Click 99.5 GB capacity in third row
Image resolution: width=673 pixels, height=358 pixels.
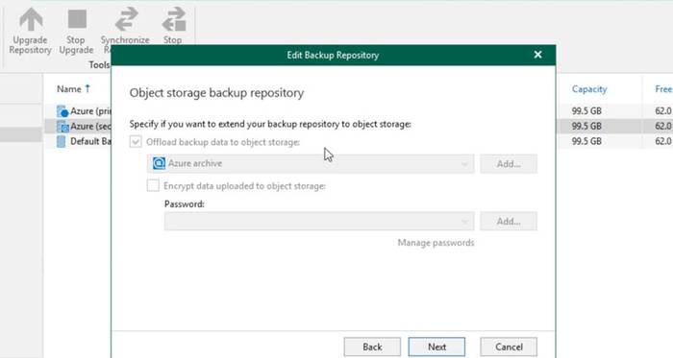click(586, 141)
